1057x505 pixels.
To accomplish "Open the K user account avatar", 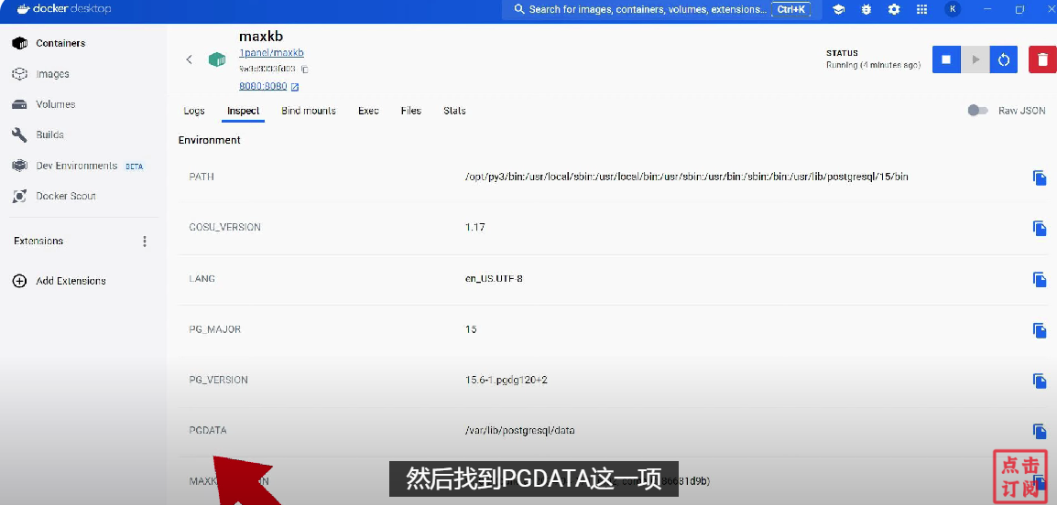I will [x=953, y=9].
